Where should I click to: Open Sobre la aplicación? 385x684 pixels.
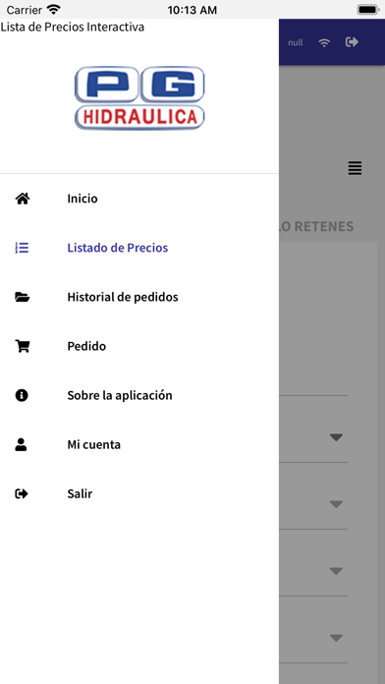tap(139, 395)
